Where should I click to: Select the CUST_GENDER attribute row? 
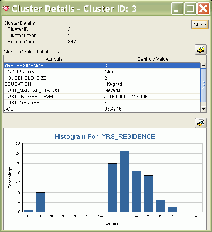(x=102, y=103)
